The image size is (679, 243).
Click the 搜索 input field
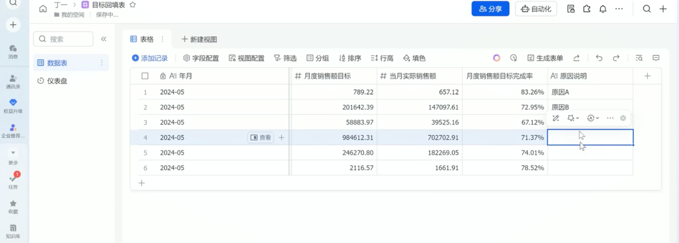point(63,39)
